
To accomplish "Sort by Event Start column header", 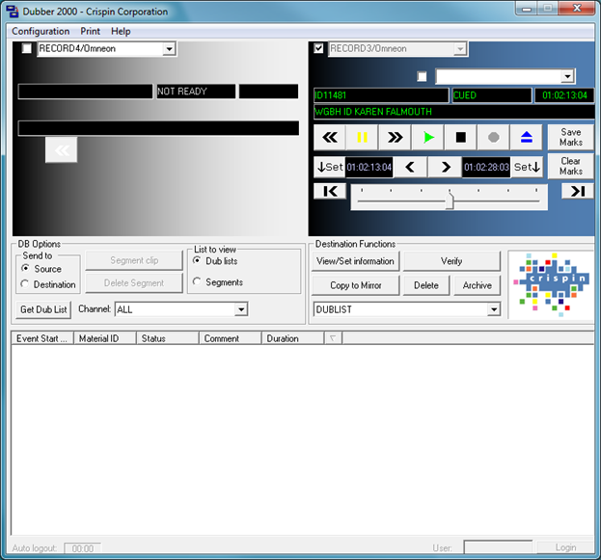I will pyautogui.click(x=42, y=338).
